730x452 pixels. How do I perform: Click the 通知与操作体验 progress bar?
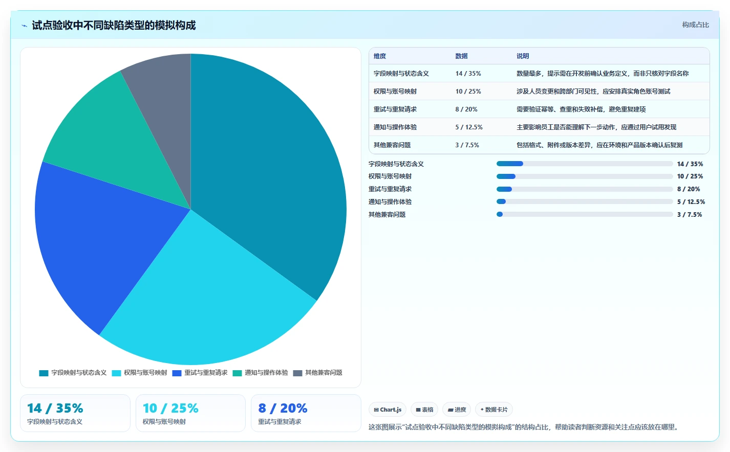click(585, 201)
